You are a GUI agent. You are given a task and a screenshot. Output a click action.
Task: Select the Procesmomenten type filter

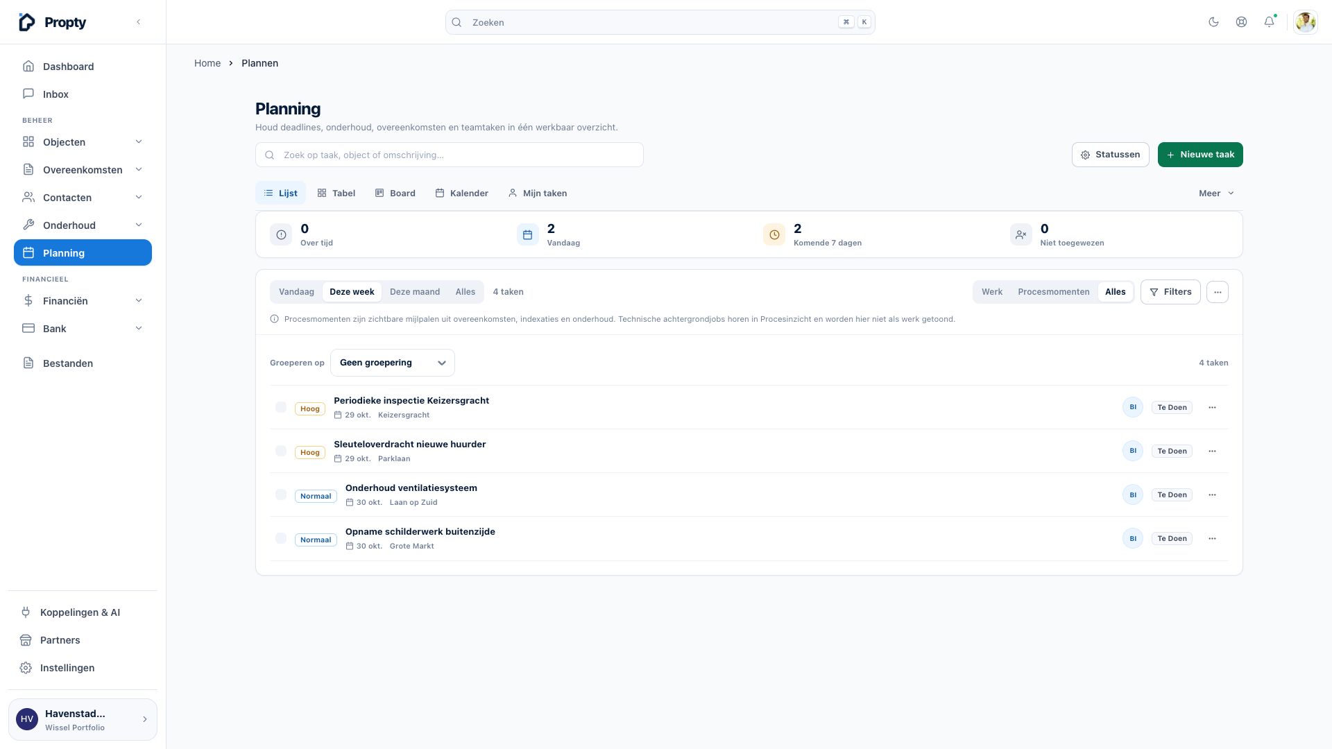coord(1053,292)
